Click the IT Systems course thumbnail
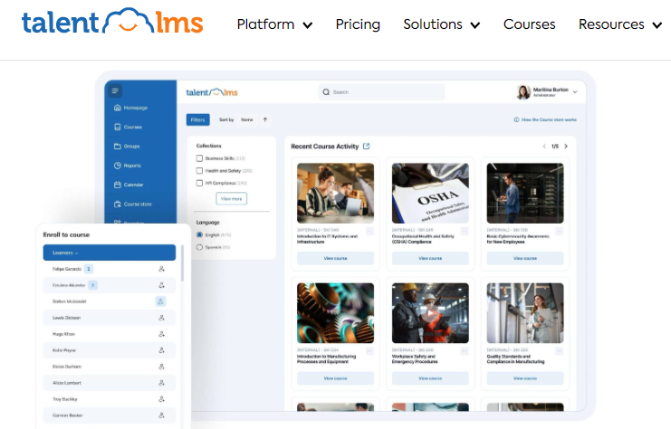The height and width of the screenshot is (429, 671). 335,193
